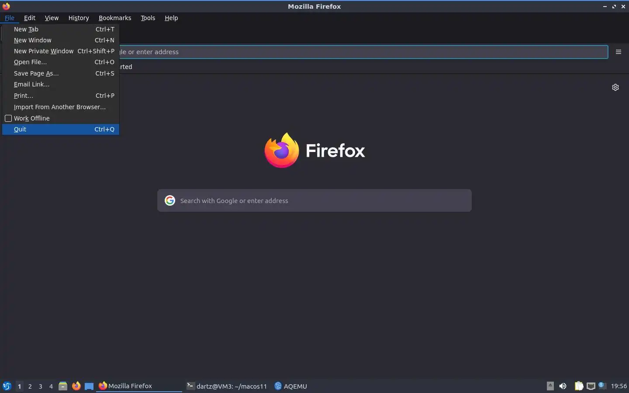
Task: Select Open File... menu entry
Action: point(61,62)
